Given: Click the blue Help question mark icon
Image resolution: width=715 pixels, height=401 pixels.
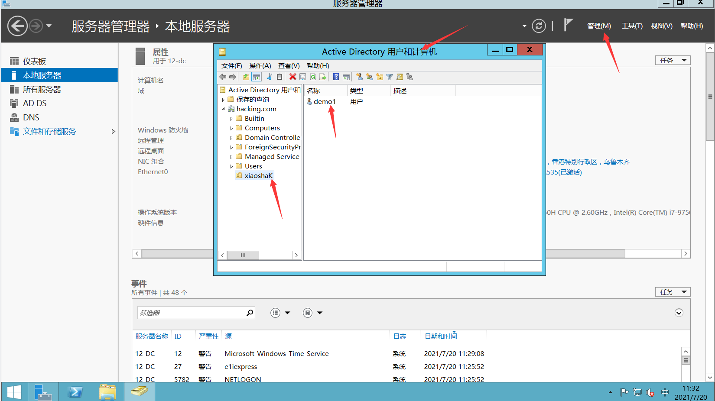Looking at the screenshot, I should [336, 77].
